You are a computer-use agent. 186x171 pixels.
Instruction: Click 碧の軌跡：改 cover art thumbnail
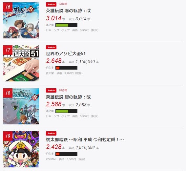point(21,106)
